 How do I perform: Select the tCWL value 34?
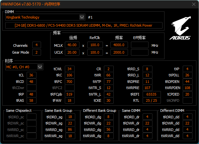pos(70,69)
